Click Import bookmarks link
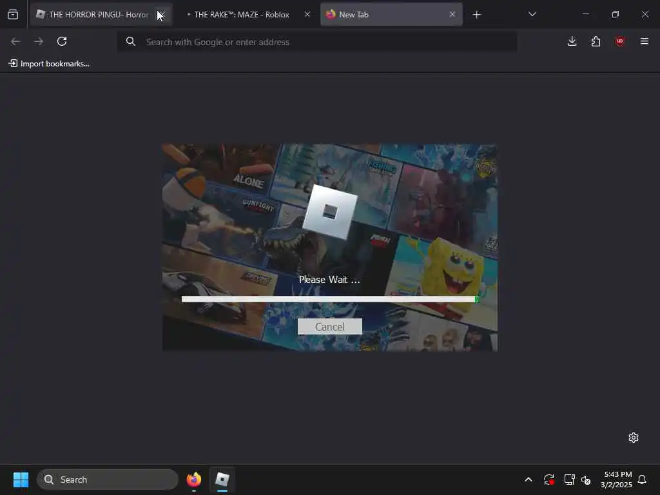The width and height of the screenshot is (660, 495). [x=49, y=64]
